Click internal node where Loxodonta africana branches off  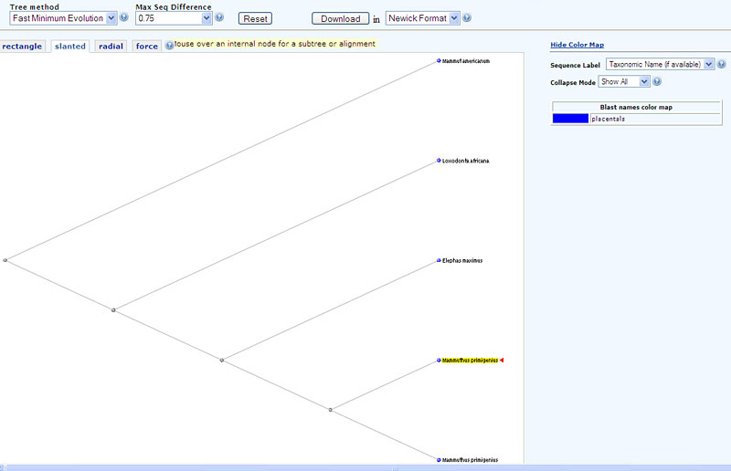tap(113, 310)
